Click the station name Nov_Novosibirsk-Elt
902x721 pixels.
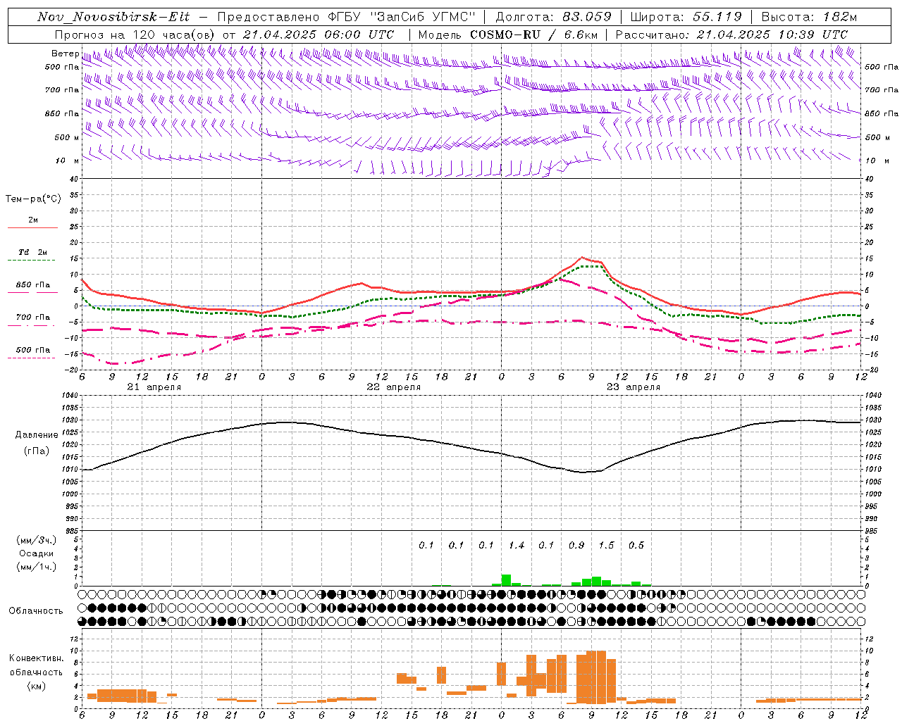point(113,17)
